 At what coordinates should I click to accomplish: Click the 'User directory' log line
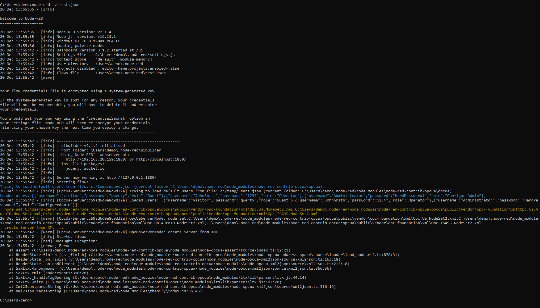[72, 64]
